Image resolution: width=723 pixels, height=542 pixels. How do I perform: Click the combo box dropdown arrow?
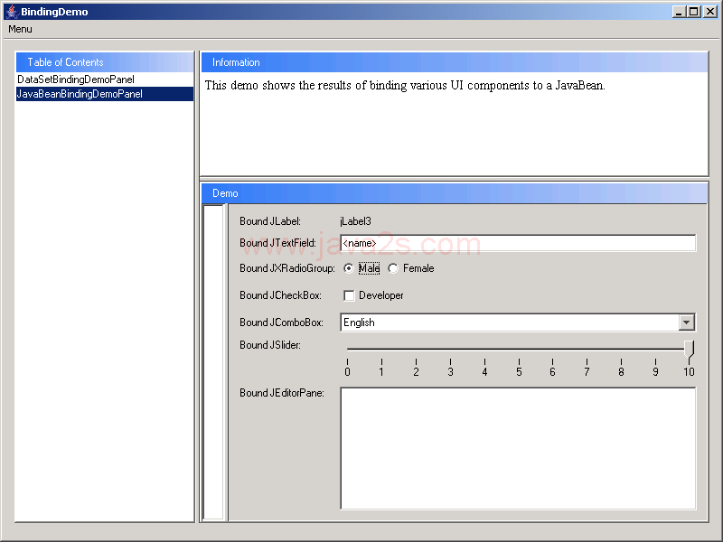point(686,322)
